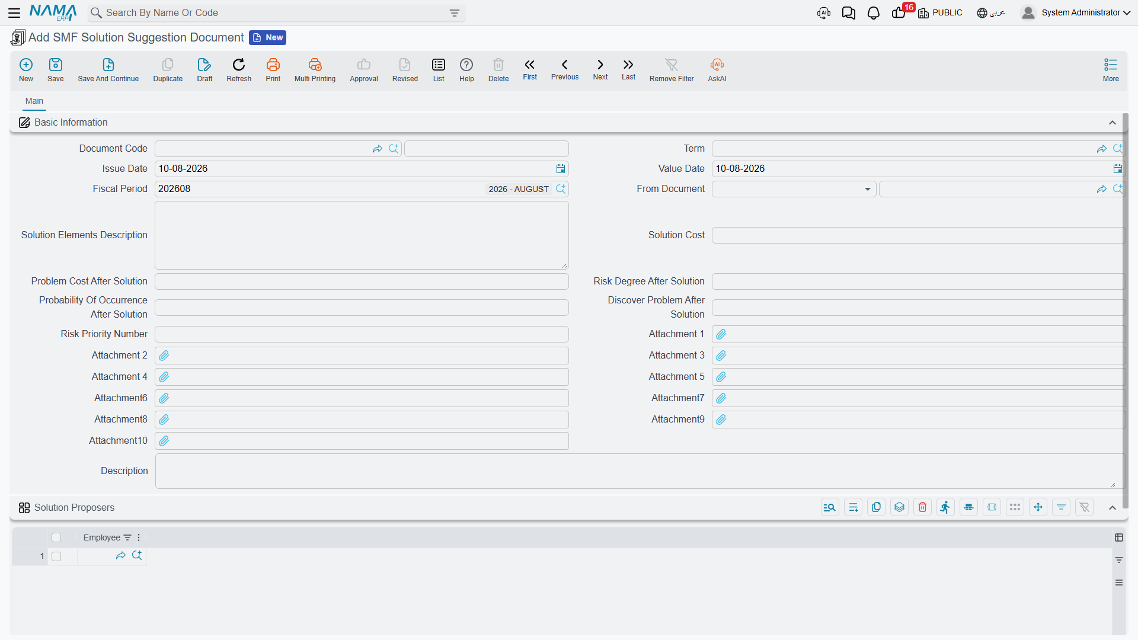Check the row 1 checkbox in Solution Proposers
Image resolution: width=1138 pixels, height=640 pixels.
coord(56,556)
